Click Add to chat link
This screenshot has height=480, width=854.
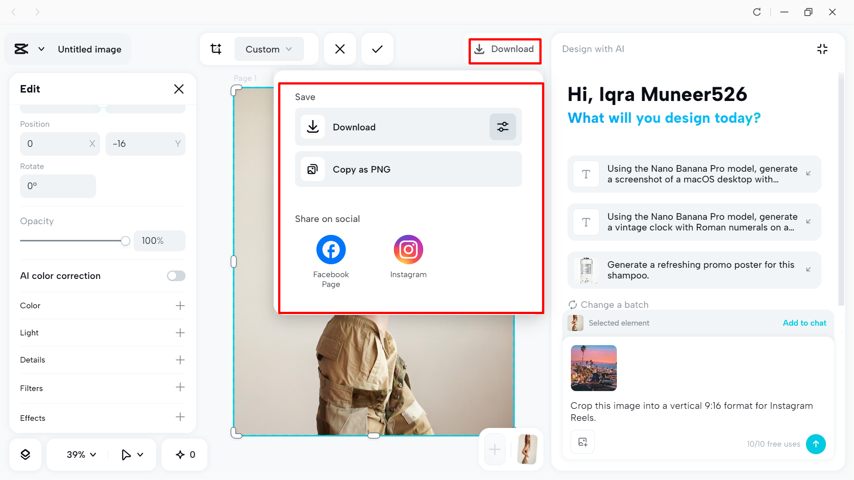coord(804,323)
